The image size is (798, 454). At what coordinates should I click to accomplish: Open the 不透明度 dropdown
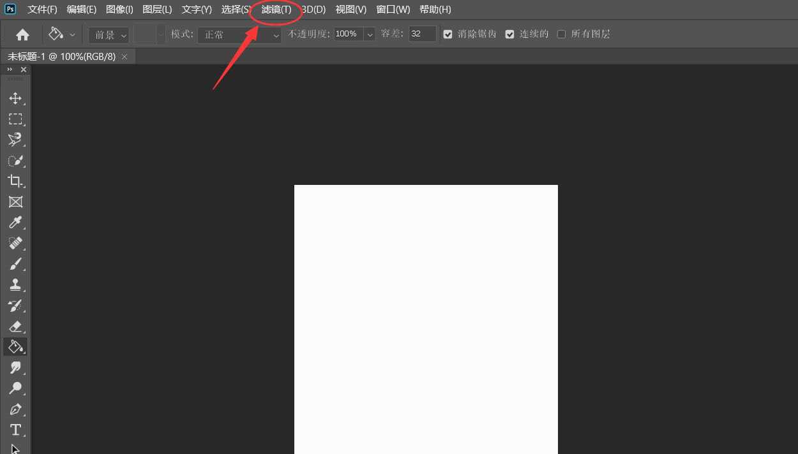(x=369, y=34)
